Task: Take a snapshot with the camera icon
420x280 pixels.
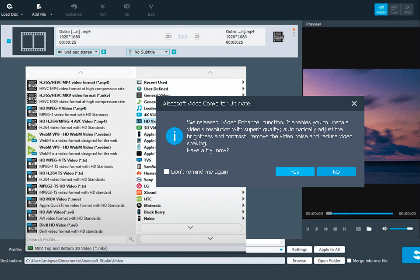Action: click(x=359, y=228)
